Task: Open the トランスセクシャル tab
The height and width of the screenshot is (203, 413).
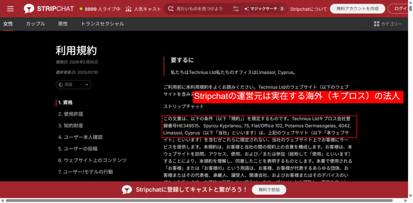Action: click(102, 24)
